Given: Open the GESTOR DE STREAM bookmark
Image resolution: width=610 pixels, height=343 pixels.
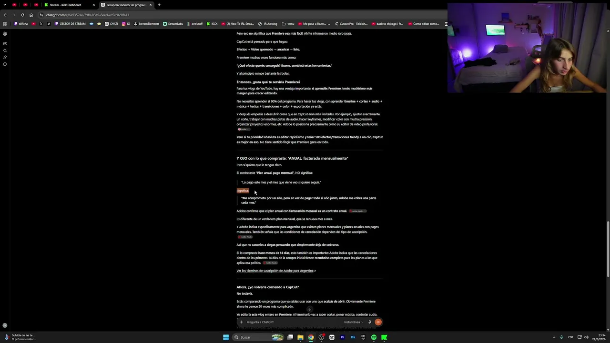Looking at the screenshot, I should 71,24.
